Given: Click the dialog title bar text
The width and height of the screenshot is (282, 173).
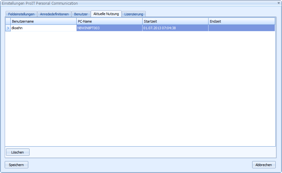Looking at the screenshot, I should coord(40,3).
